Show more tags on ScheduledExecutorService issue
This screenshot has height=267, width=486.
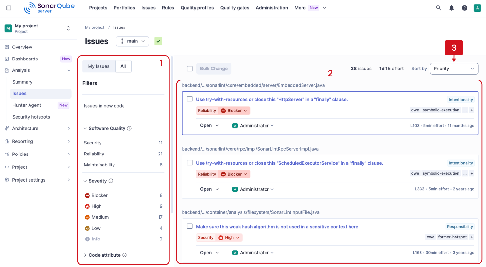[465, 174]
